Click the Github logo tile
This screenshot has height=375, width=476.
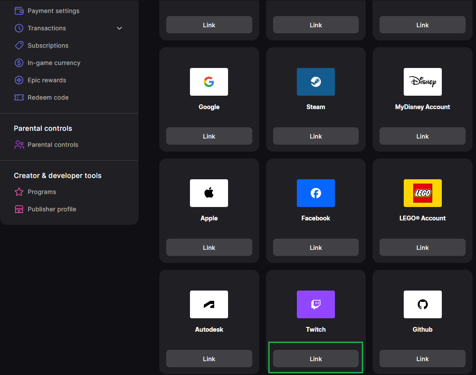pyautogui.click(x=423, y=304)
